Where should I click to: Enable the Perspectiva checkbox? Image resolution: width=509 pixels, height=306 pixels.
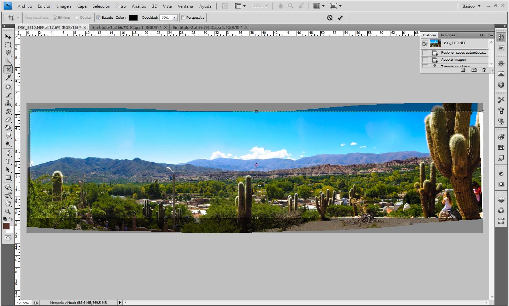183,17
